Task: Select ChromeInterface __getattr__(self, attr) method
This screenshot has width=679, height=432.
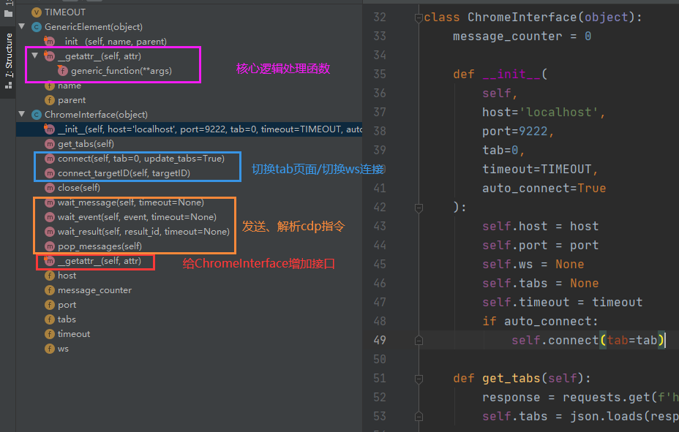Action: pyautogui.click(x=100, y=261)
